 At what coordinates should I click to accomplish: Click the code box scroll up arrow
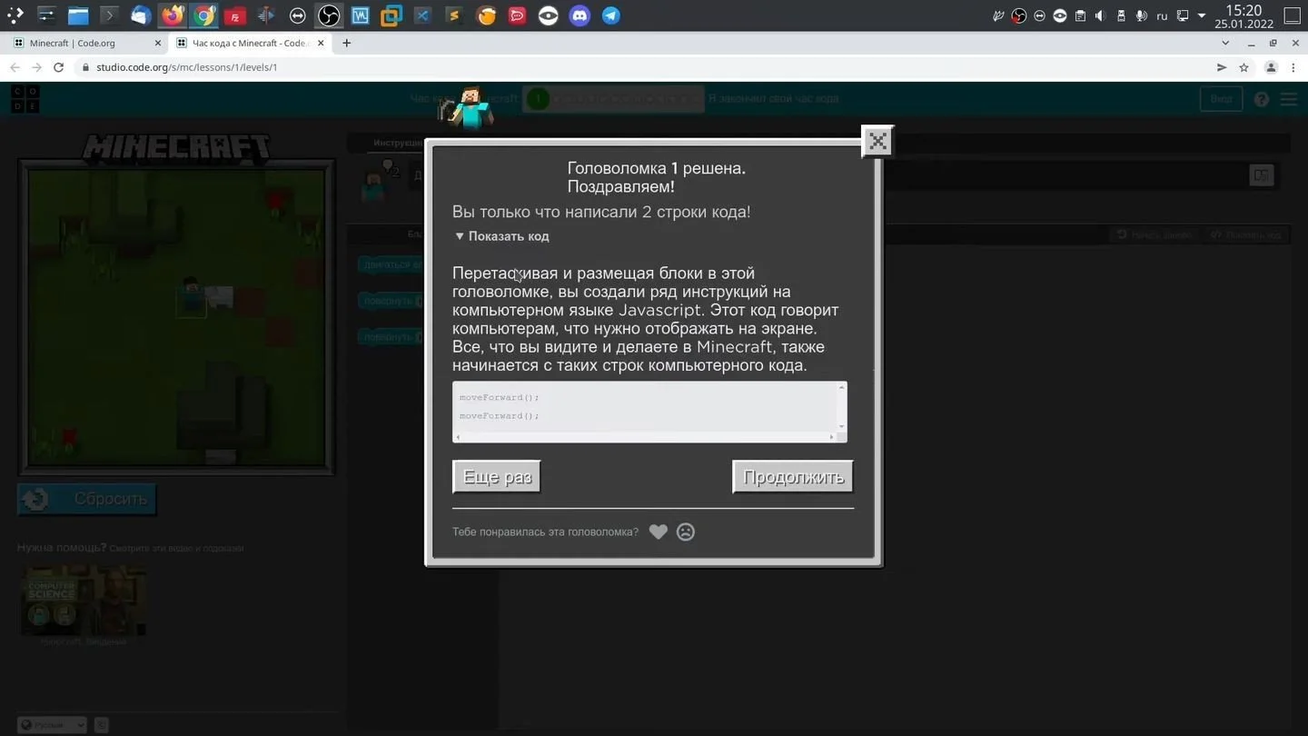tap(841, 388)
